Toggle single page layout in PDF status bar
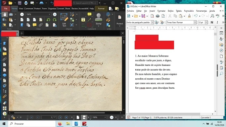The height and width of the screenshot is (127, 226). pos(78,117)
